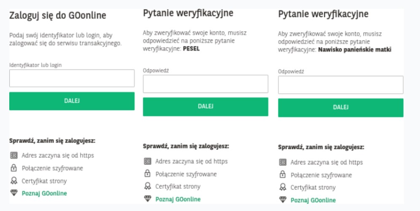Click the diamond icon in the PESEL panel
The image size is (420, 211).
(147, 199)
